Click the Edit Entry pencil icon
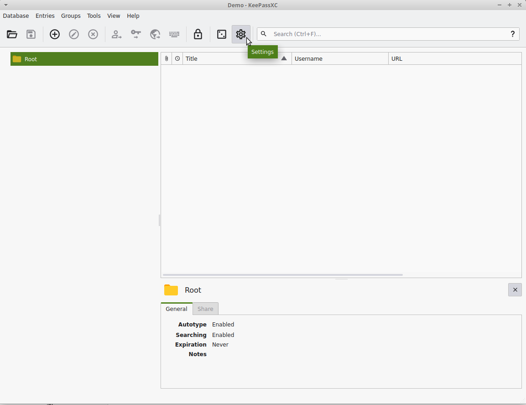This screenshot has width=526, height=405. coord(74,34)
